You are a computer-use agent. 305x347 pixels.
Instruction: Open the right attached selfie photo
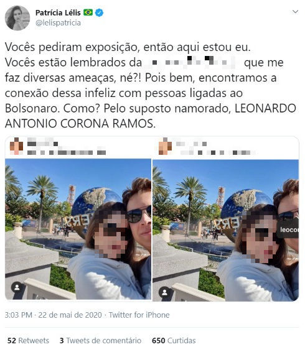pyautogui.click(x=226, y=230)
